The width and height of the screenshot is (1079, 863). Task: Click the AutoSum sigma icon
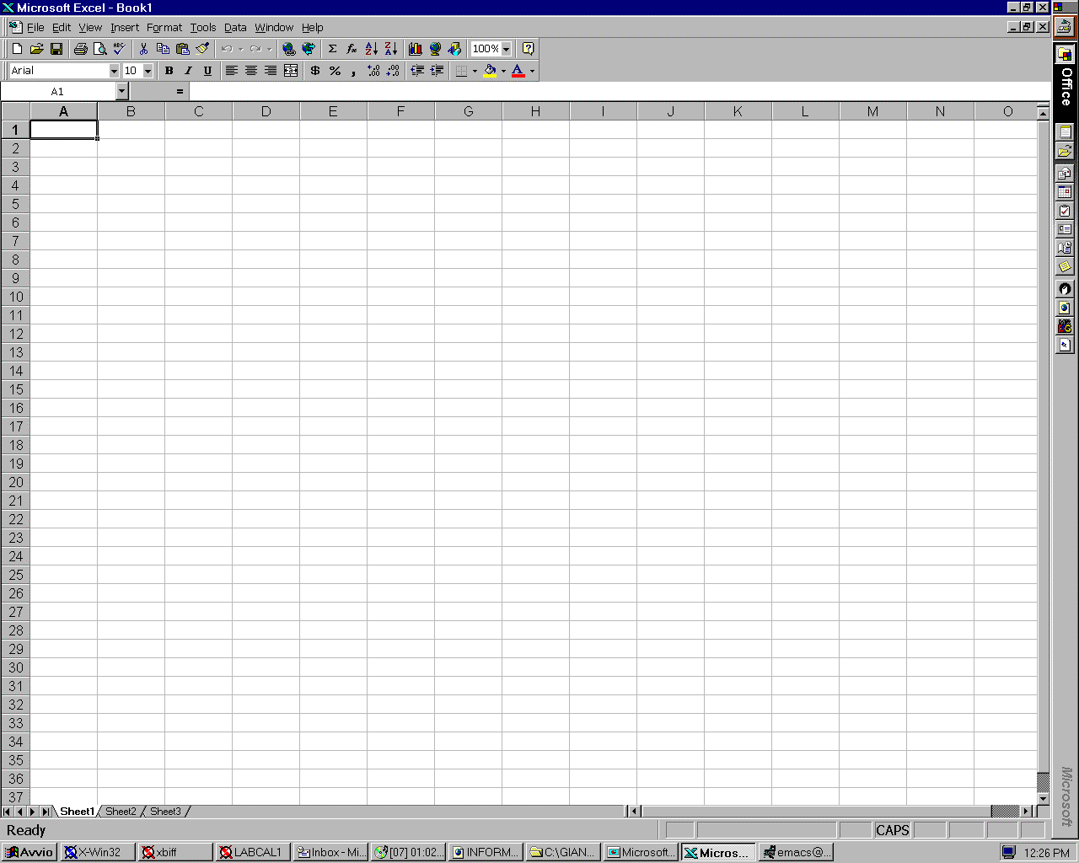coord(332,49)
